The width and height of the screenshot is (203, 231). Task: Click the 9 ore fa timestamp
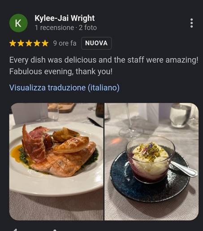point(65,43)
